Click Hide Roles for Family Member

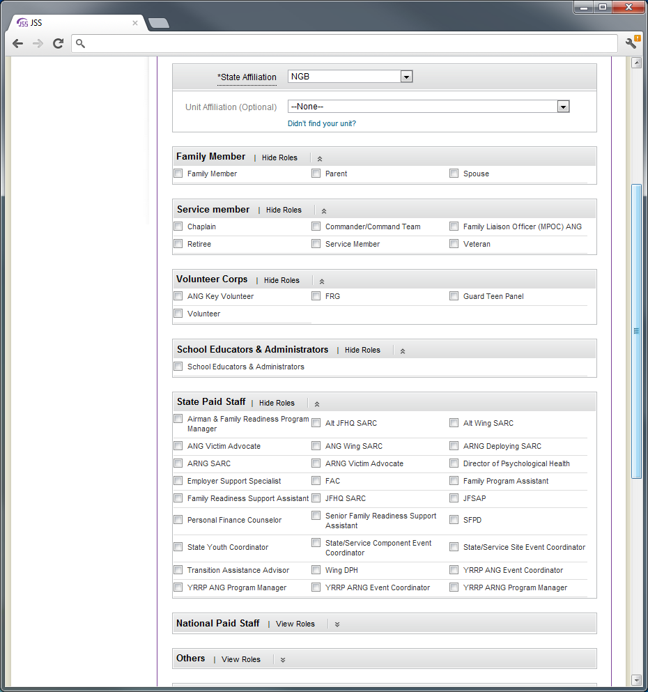[279, 157]
